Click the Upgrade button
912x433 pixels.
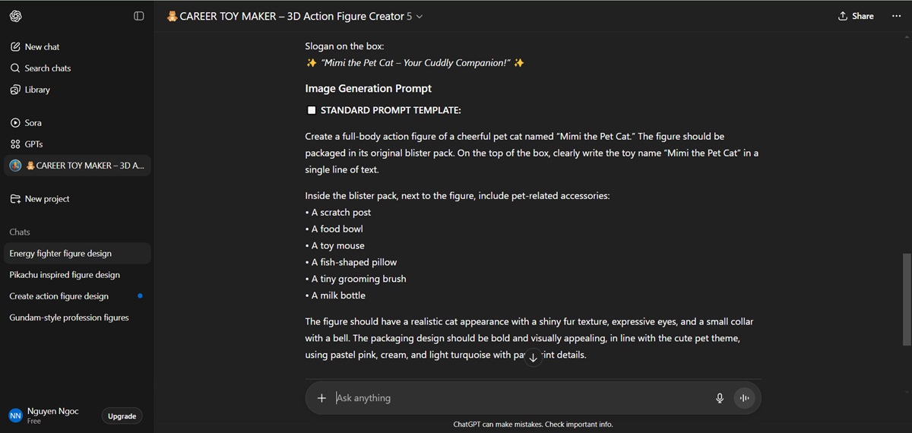click(x=122, y=416)
